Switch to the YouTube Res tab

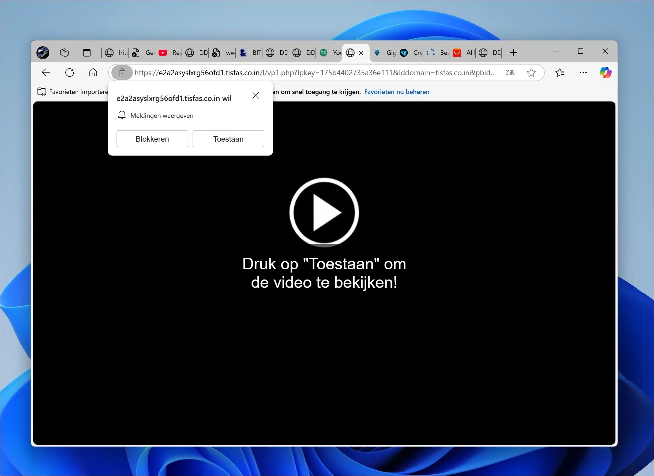tap(170, 53)
